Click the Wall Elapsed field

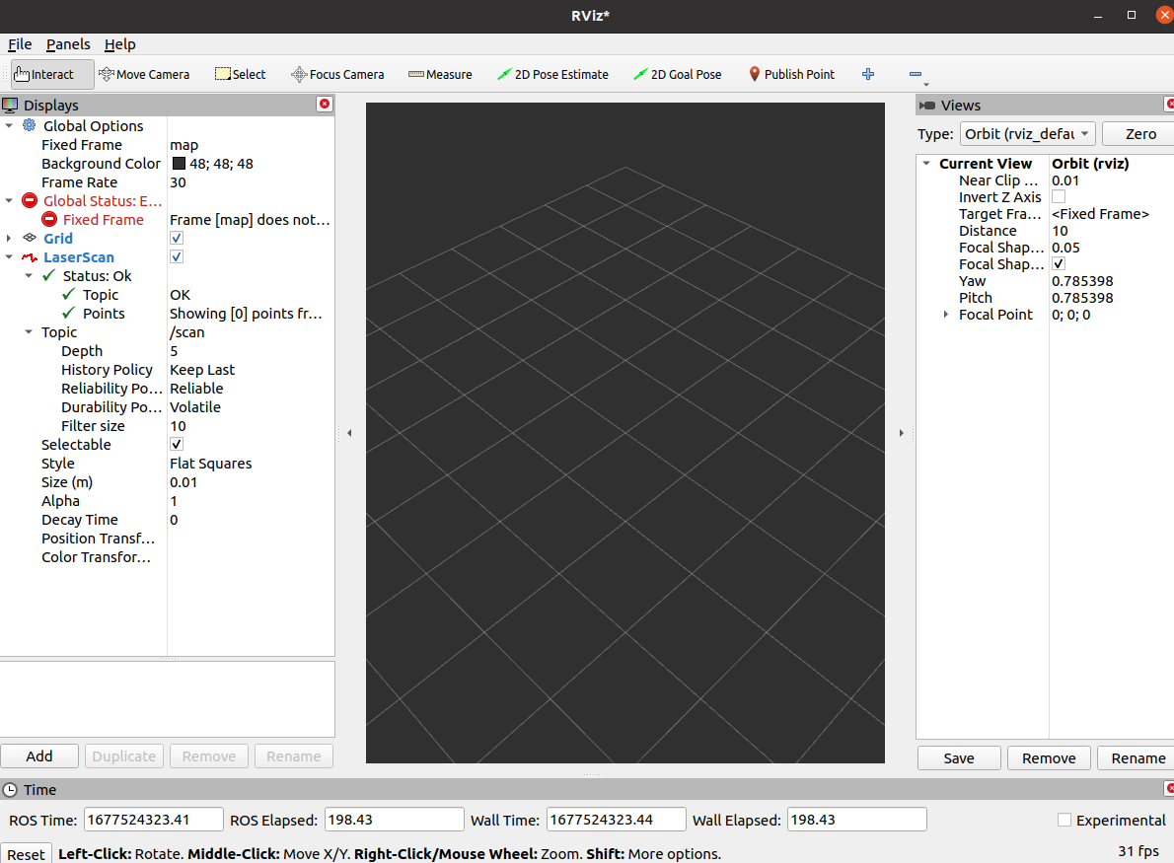point(856,820)
